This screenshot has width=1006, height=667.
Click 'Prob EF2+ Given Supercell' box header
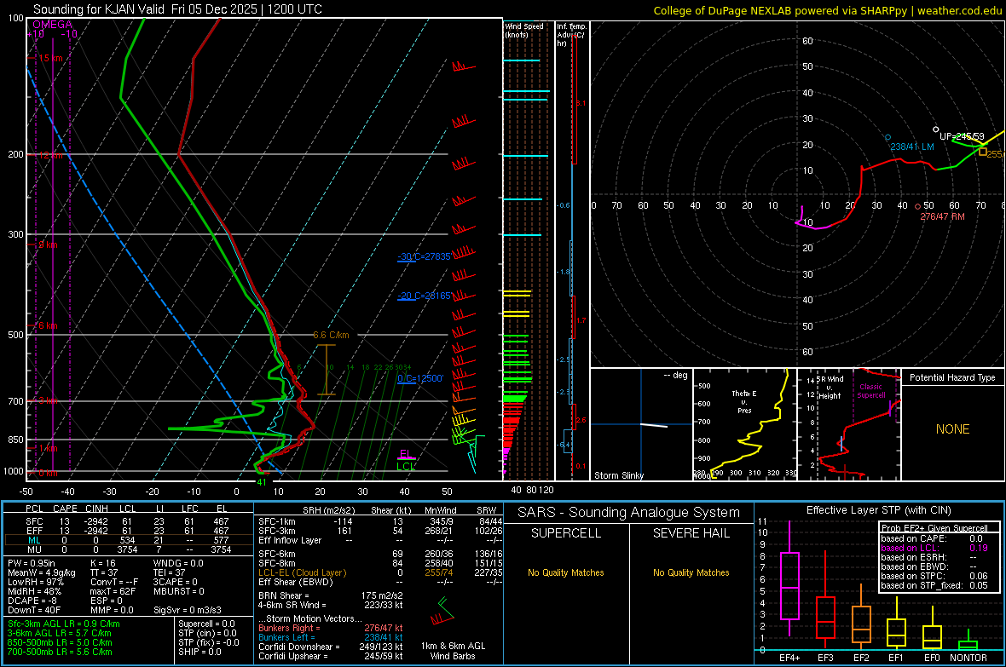(x=934, y=528)
